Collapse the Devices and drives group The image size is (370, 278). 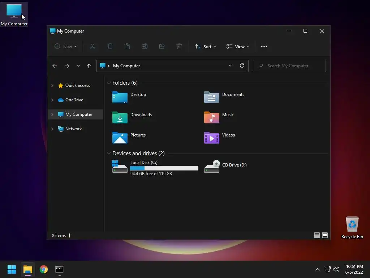point(109,153)
